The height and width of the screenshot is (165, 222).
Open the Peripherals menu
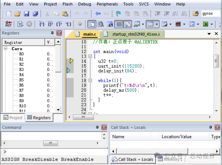pyautogui.click(x=107, y=4)
